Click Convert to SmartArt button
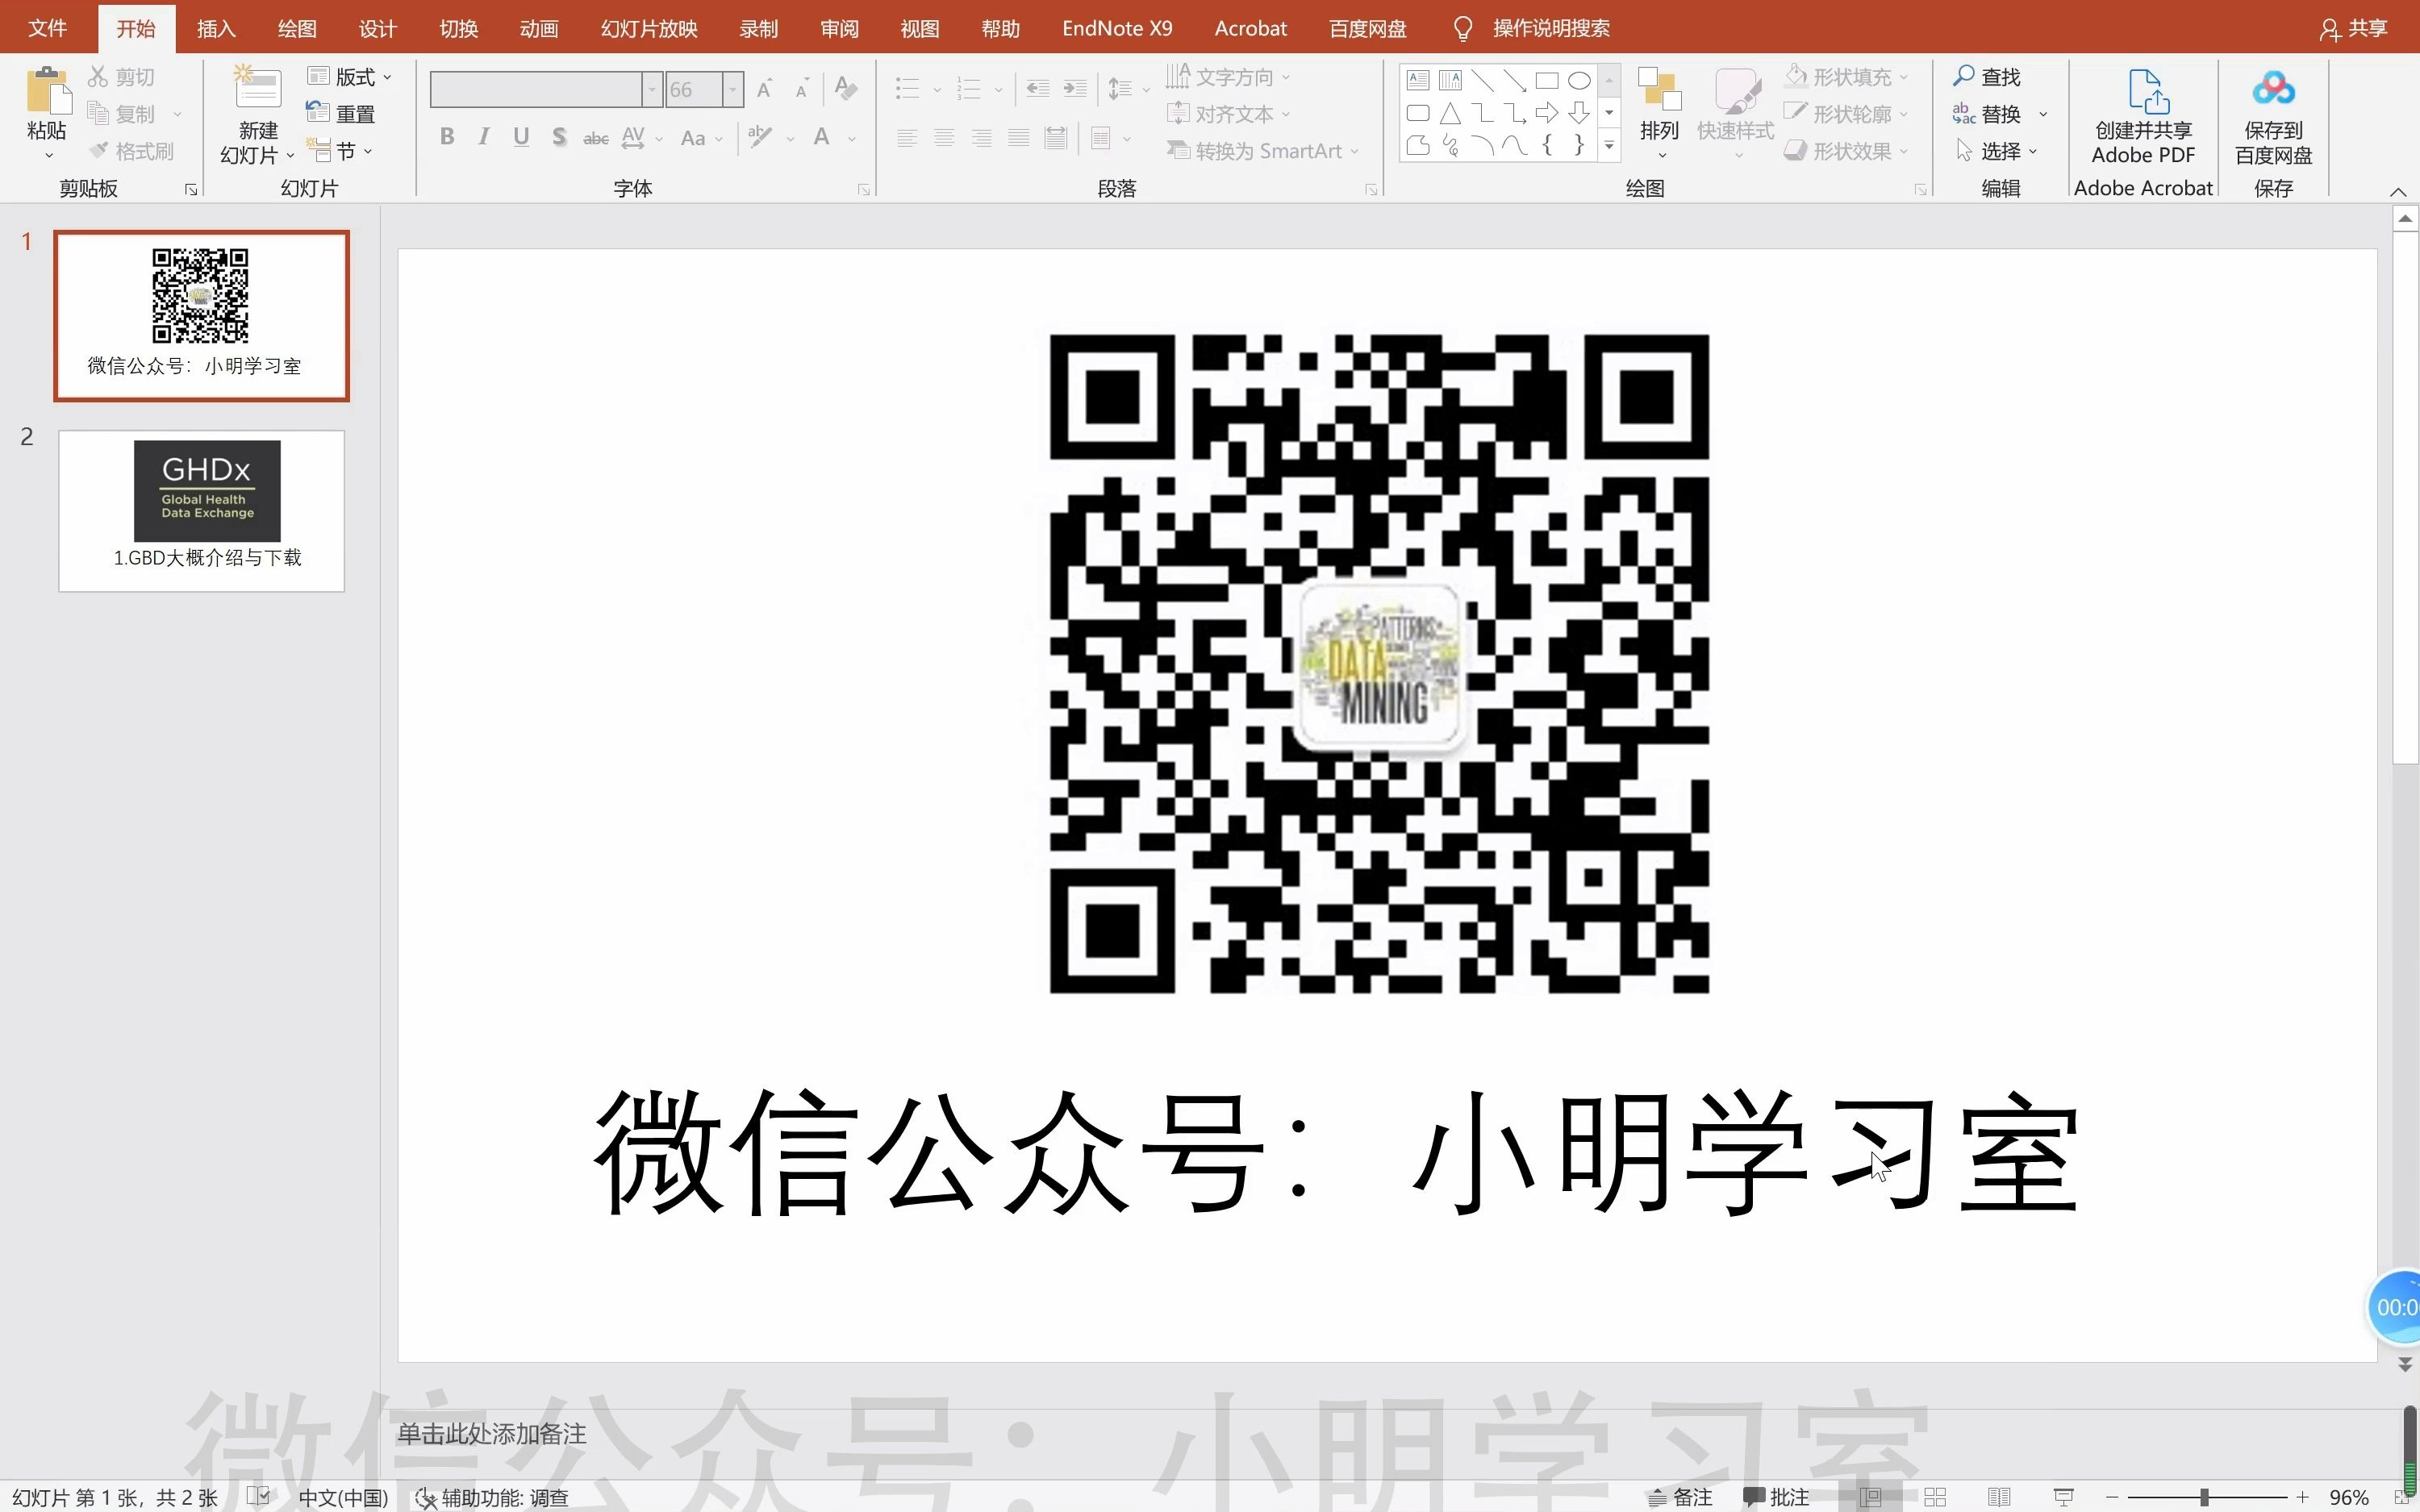 click(1263, 151)
